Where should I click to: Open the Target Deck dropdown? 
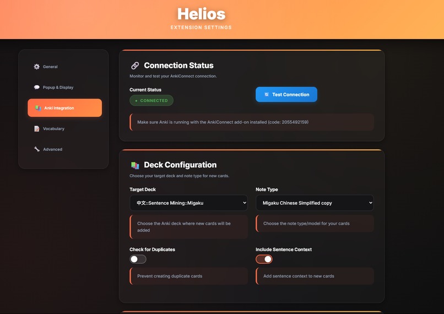188,203
